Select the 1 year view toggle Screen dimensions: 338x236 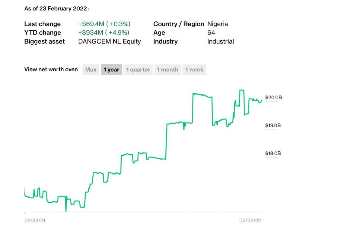[x=111, y=70]
